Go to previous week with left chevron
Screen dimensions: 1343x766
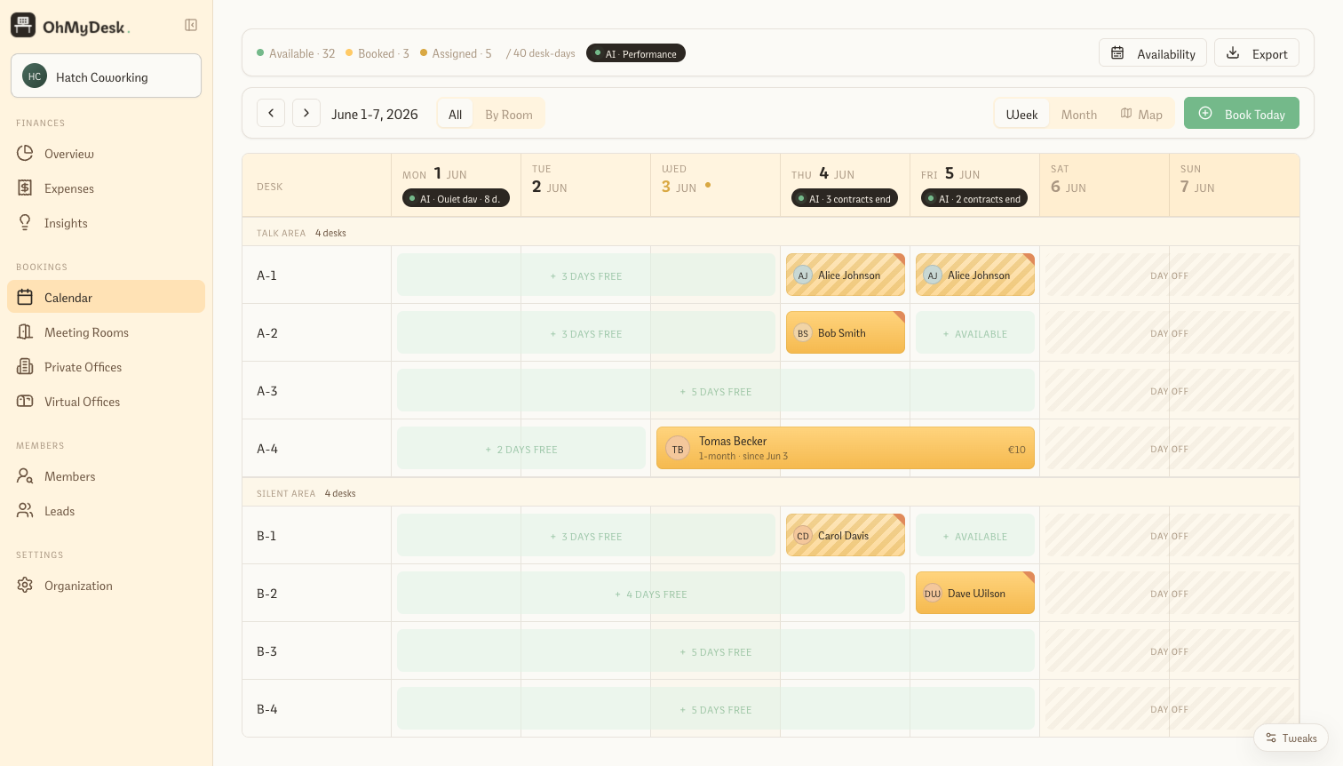[271, 113]
